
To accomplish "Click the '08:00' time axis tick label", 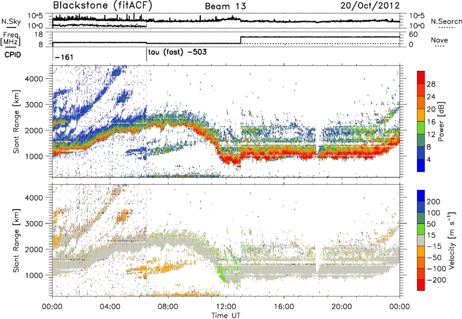I will [x=168, y=307].
